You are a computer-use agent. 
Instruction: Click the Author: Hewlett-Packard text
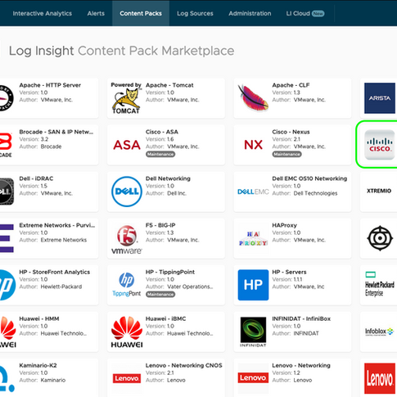tap(51, 286)
